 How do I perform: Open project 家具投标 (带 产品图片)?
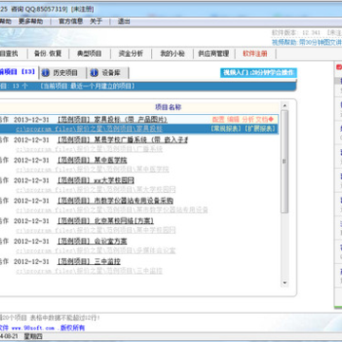(112, 120)
